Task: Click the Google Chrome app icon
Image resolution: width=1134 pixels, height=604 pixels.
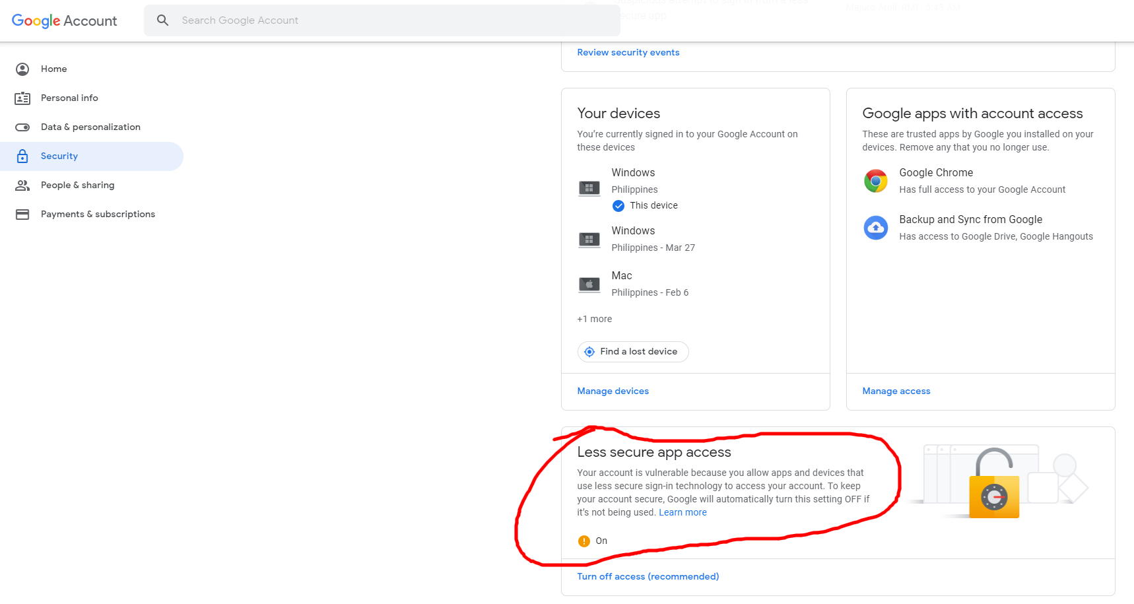Action: (x=876, y=181)
